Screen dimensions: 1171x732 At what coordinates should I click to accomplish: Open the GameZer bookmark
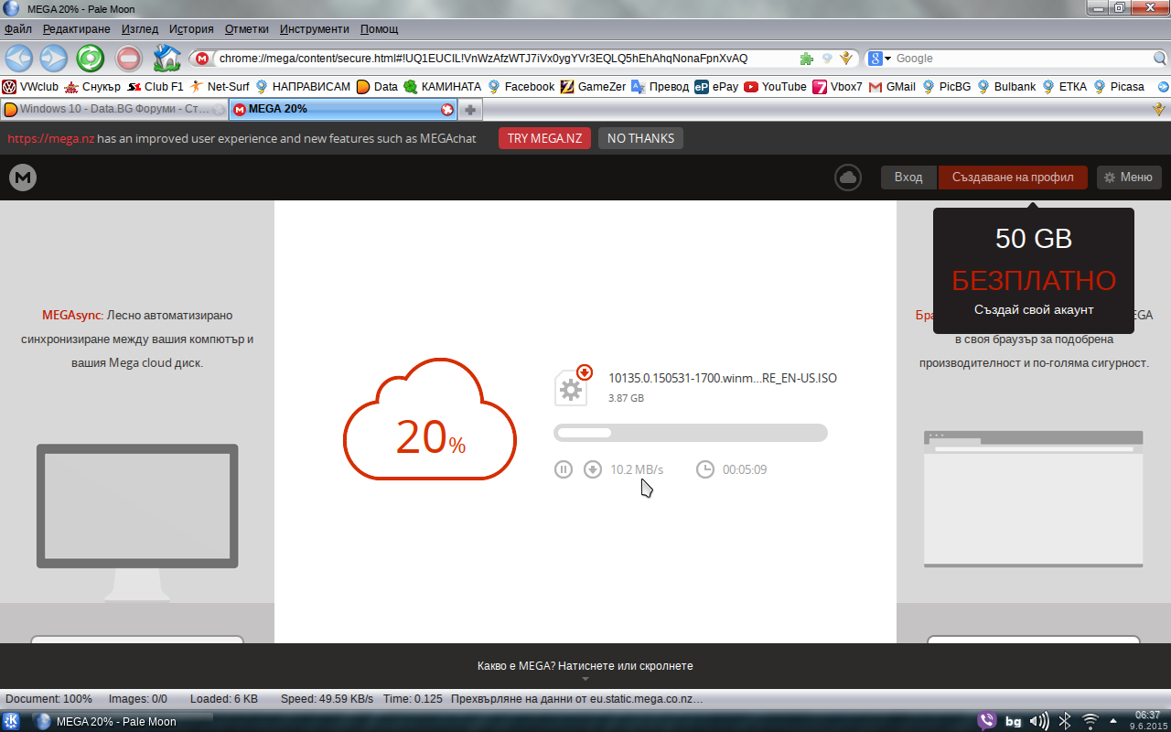[x=593, y=87]
